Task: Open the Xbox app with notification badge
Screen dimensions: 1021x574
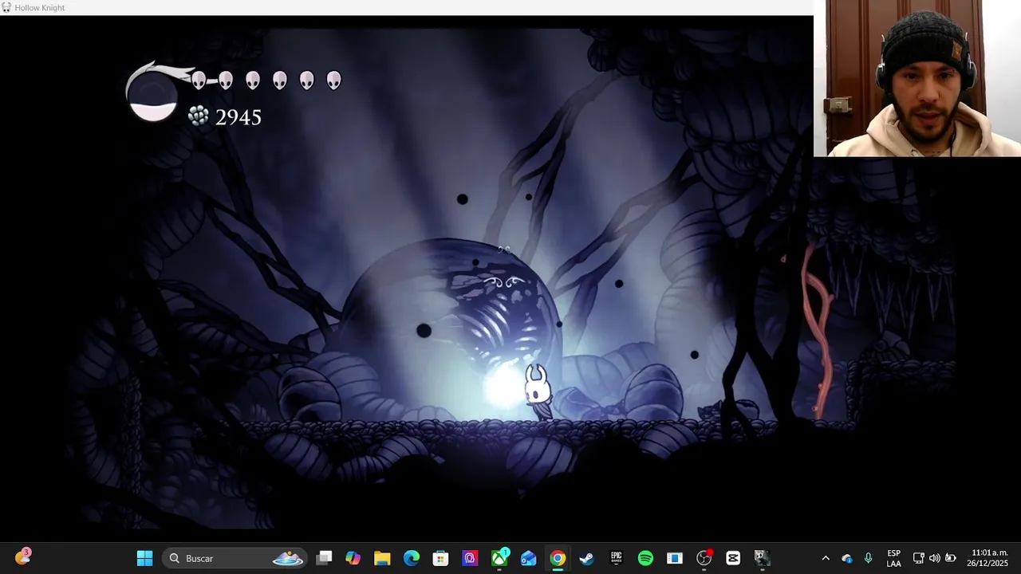Action: click(x=499, y=558)
